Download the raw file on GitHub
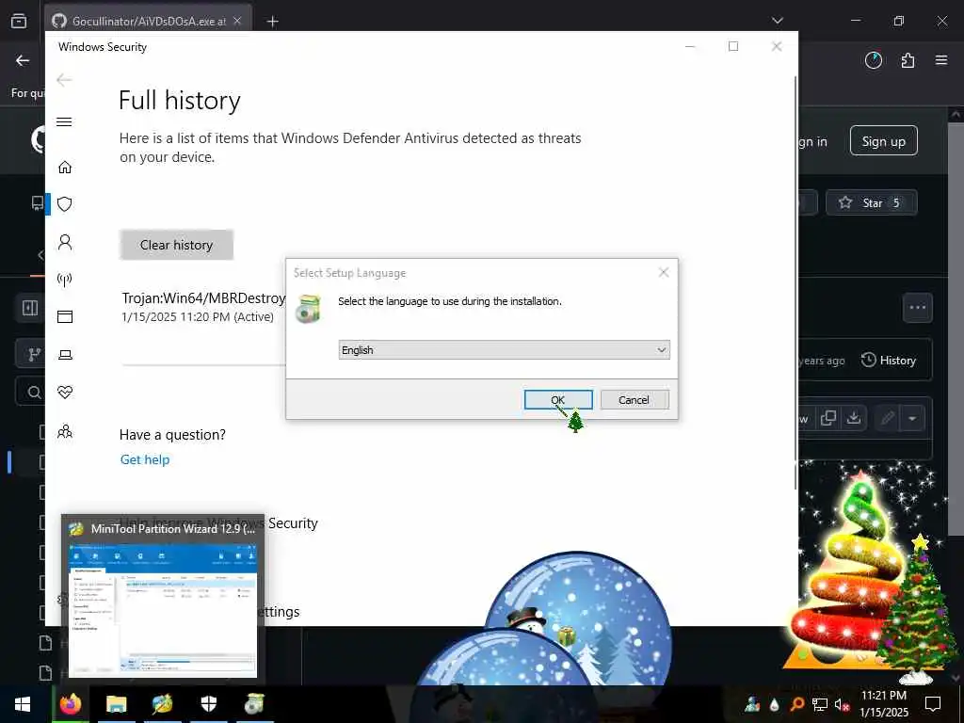964x723 pixels. point(853,418)
